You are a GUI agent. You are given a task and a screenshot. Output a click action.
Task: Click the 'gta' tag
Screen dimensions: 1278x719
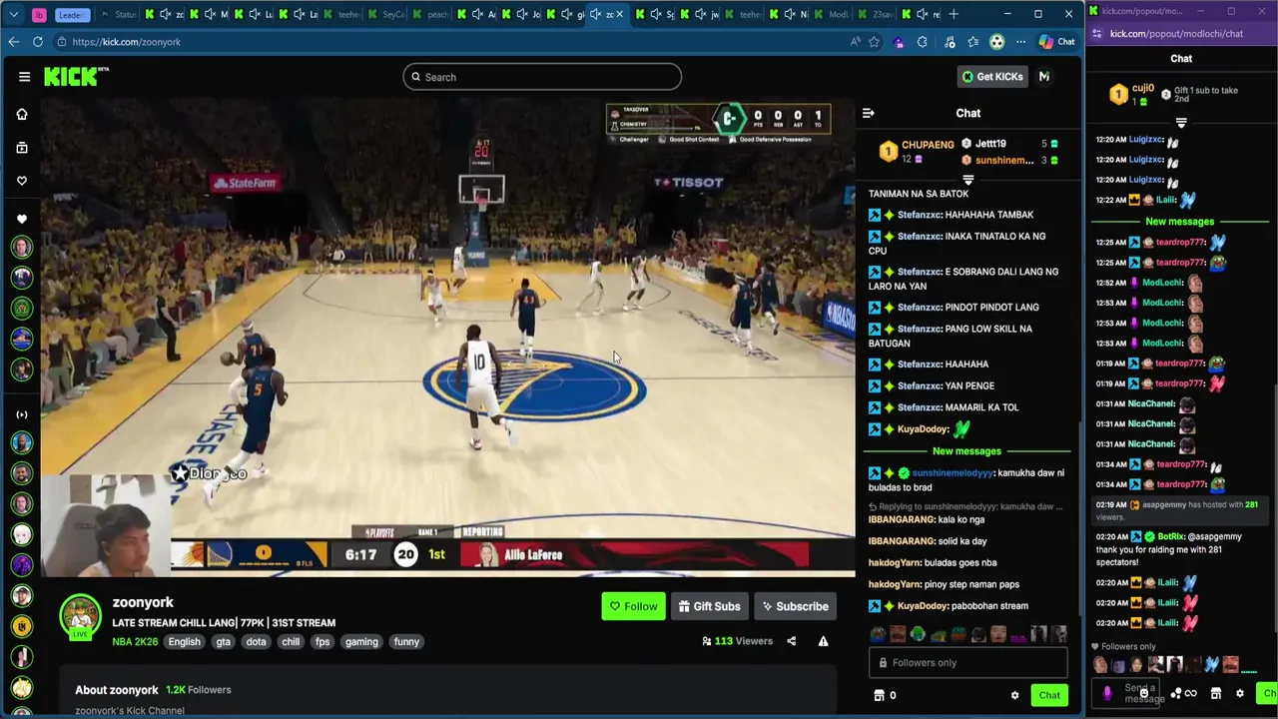click(x=223, y=641)
